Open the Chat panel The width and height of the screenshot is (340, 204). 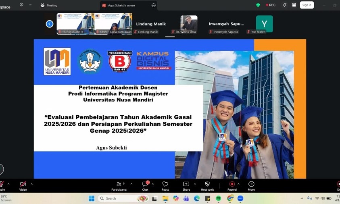pos(145,185)
